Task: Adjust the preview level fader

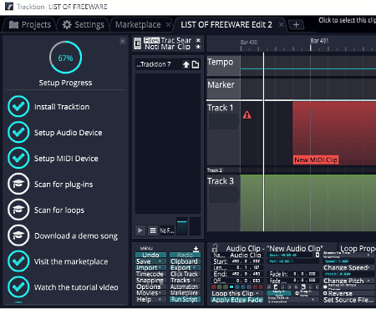Action: point(182,226)
